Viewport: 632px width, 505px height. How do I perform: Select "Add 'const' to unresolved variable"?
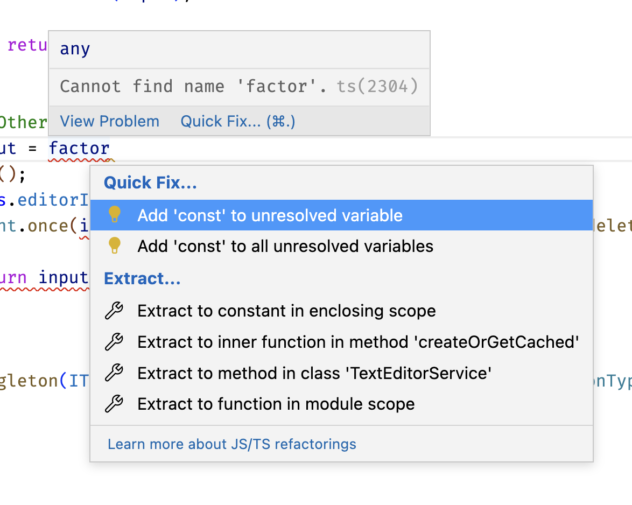[270, 215]
